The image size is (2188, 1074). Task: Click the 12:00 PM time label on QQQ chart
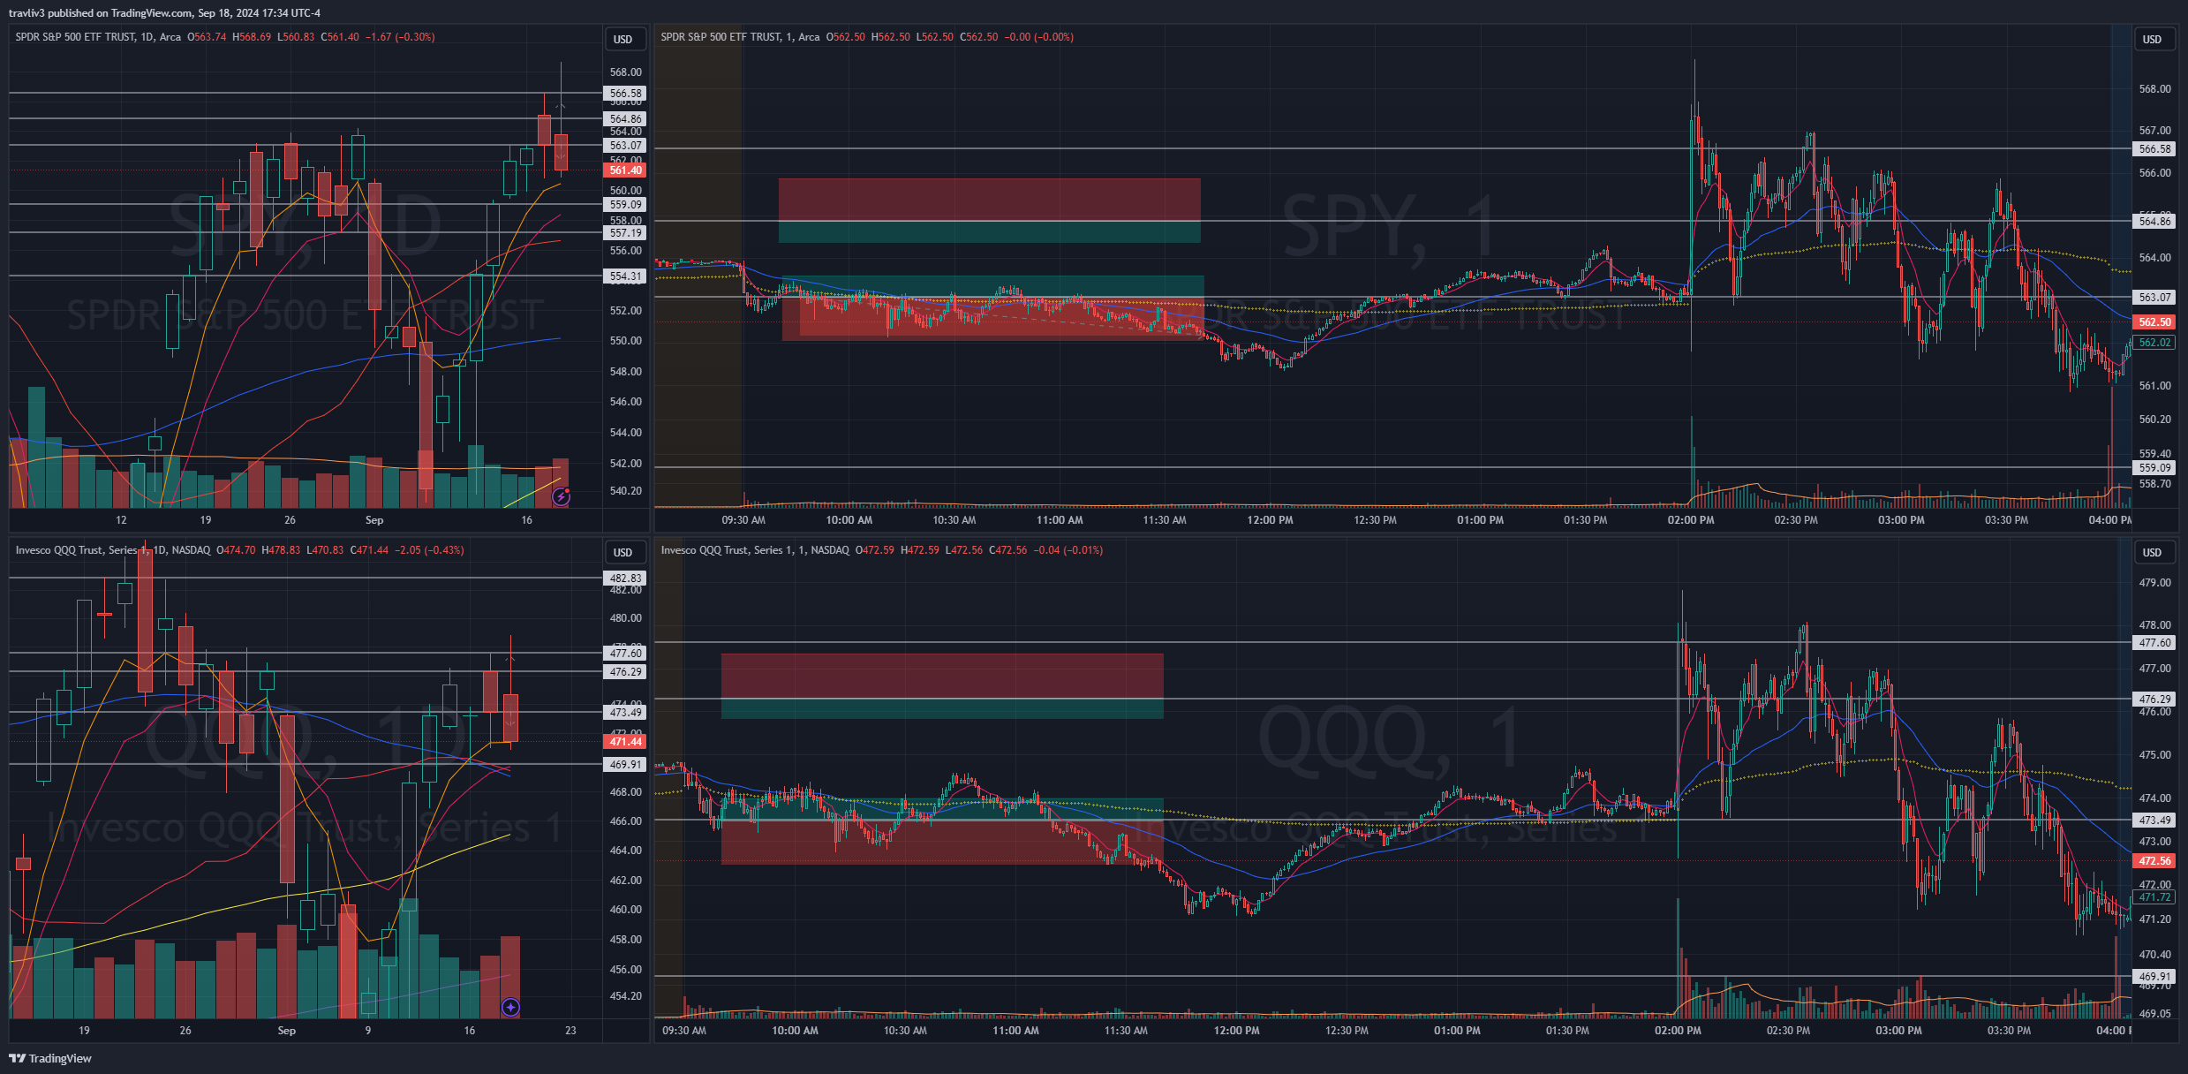[1236, 1031]
